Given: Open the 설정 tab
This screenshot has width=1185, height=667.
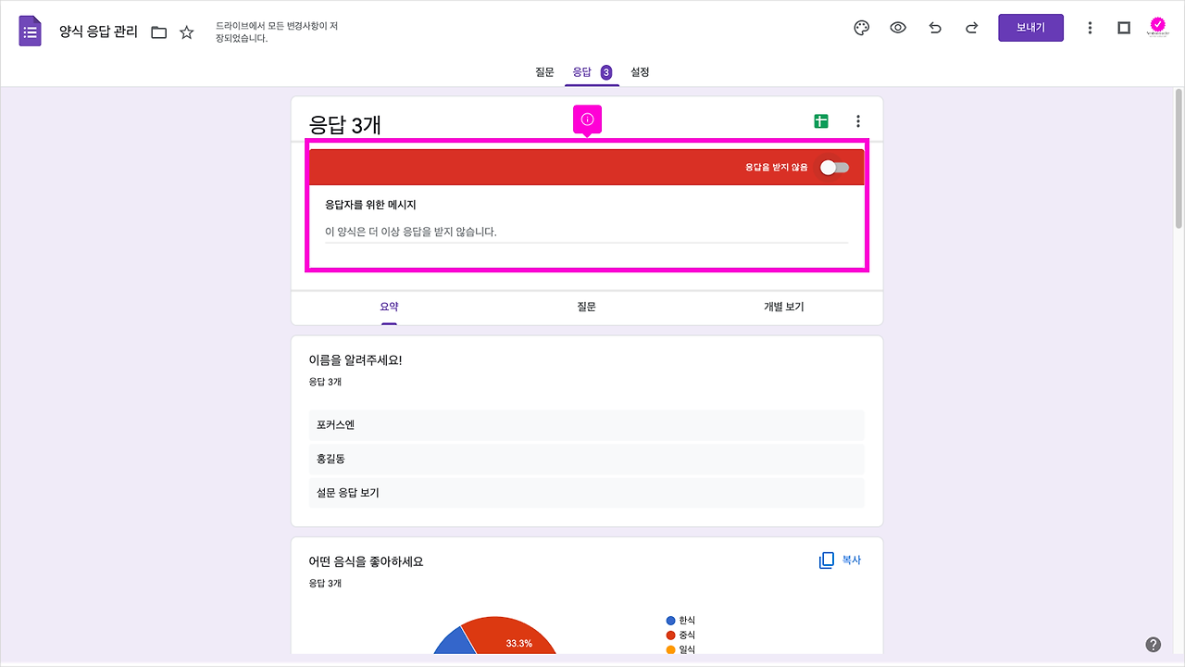Looking at the screenshot, I should (638, 71).
